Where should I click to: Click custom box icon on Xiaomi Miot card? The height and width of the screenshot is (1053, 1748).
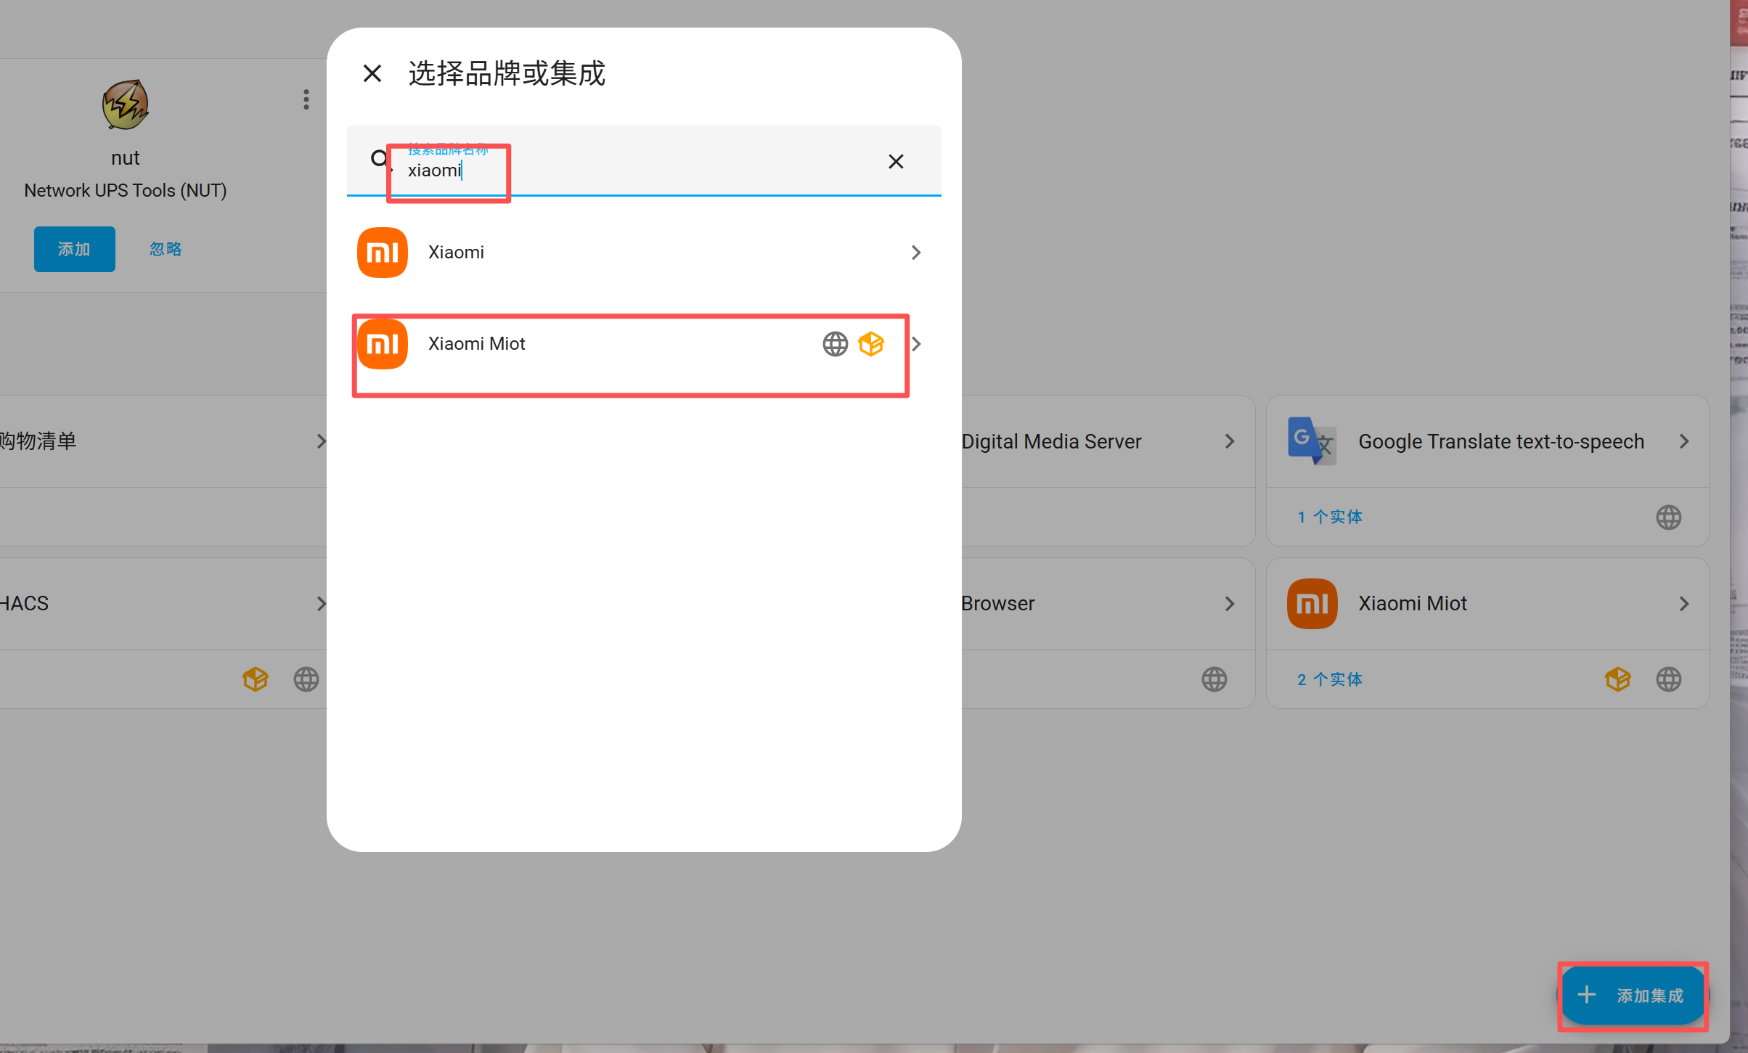(1617, 679)
